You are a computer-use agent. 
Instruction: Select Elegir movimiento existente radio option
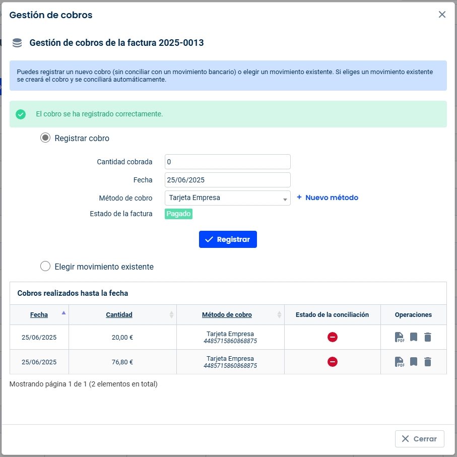pos(45,266)
